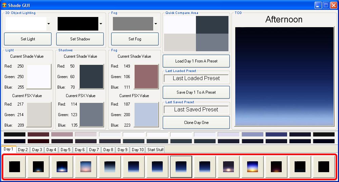The image size is (339, 182).
Task: Pick the periwinkle blue swatch in upper strip
Action: 253,134
